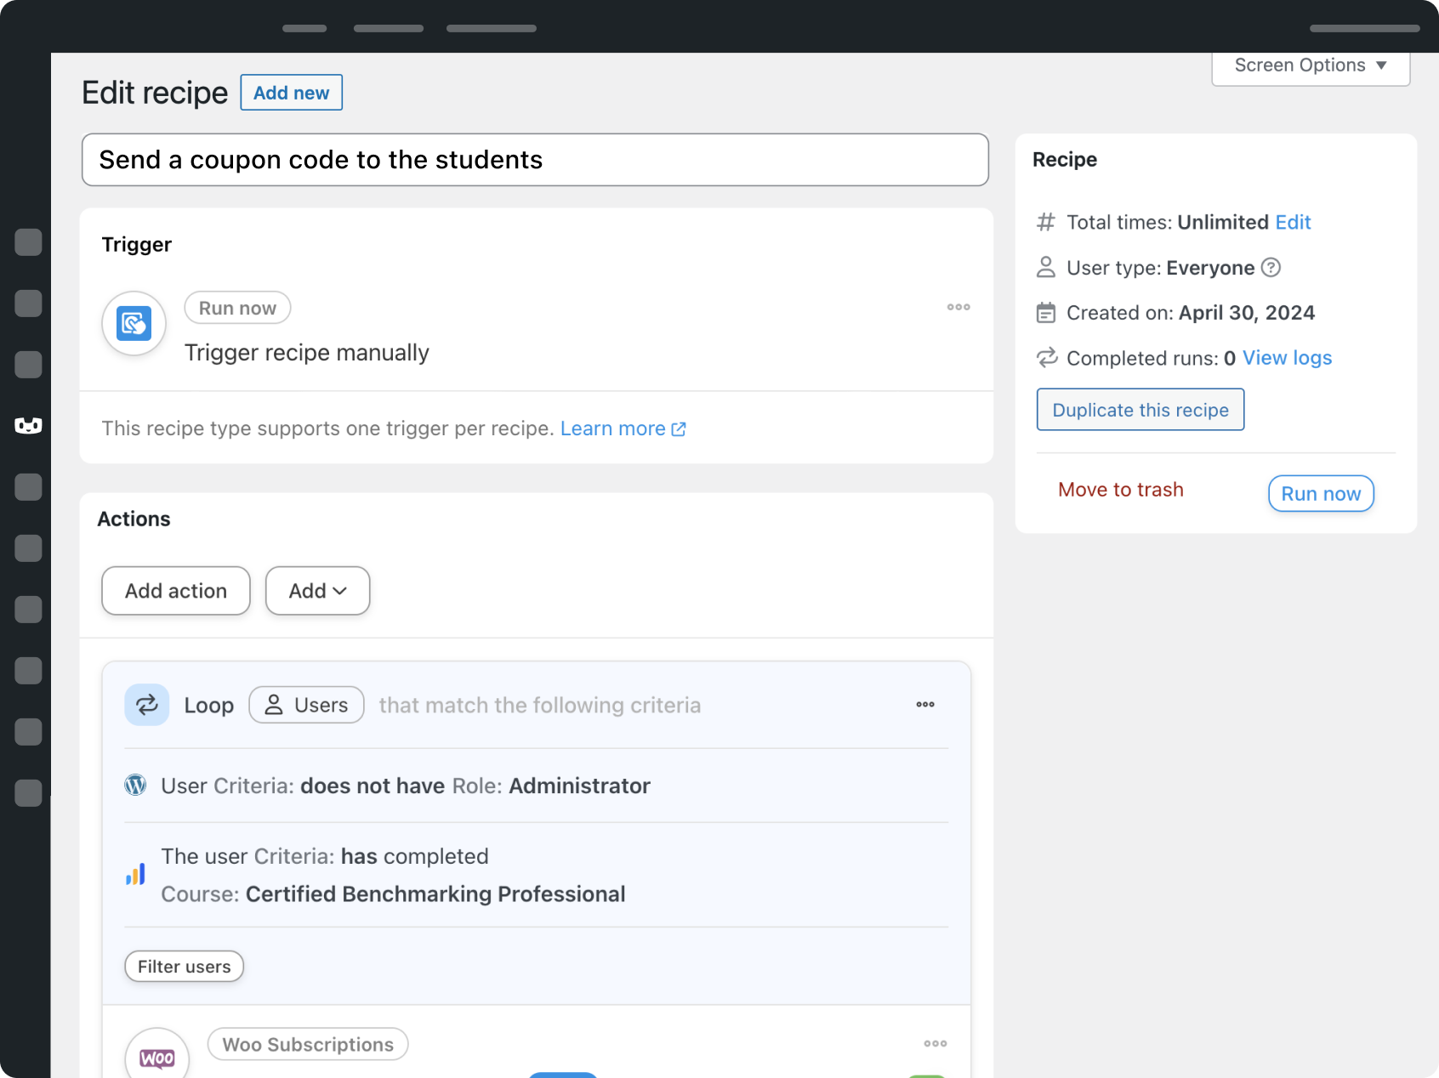Expand the Screen Options dropdown
Screen dimensions: 1439x1078
coord(1310,65)
